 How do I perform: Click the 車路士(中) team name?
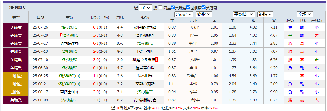pos(69,92)
